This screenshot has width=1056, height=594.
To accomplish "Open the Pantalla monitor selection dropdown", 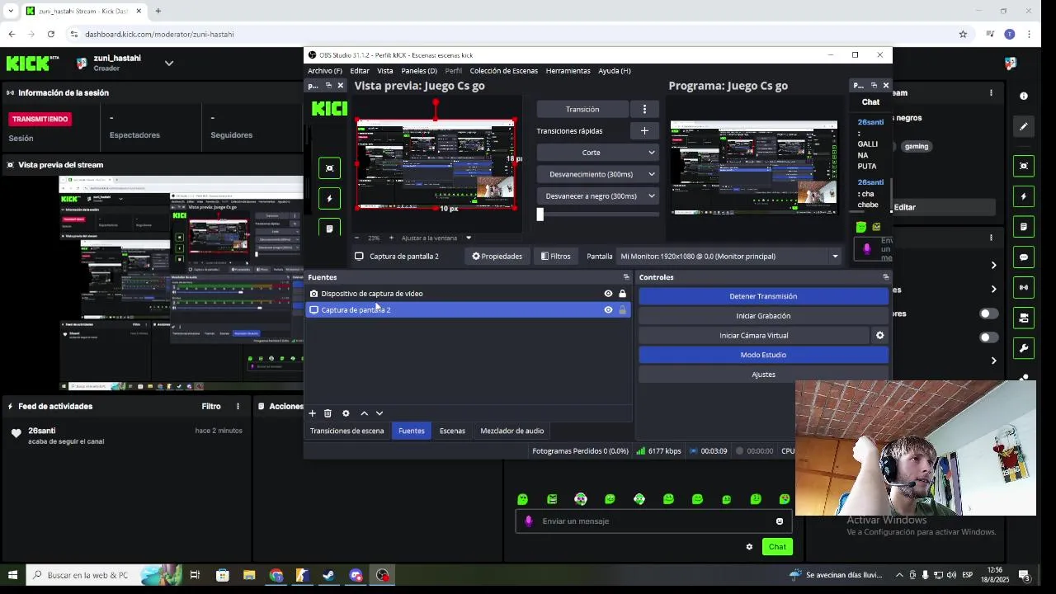I will pos(729,256).
